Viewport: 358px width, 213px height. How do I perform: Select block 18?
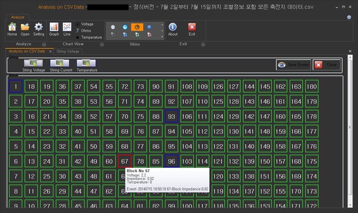click(x=31, y=86)
